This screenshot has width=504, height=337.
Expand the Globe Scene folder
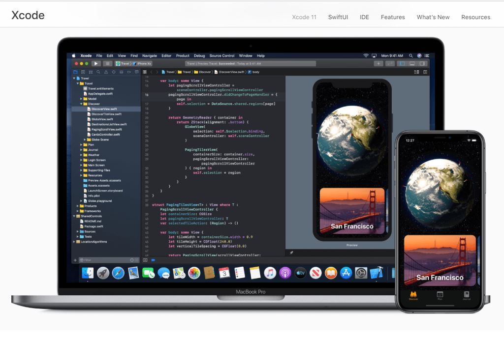point(85,140)
